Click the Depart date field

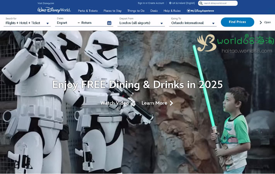(62, 23)
